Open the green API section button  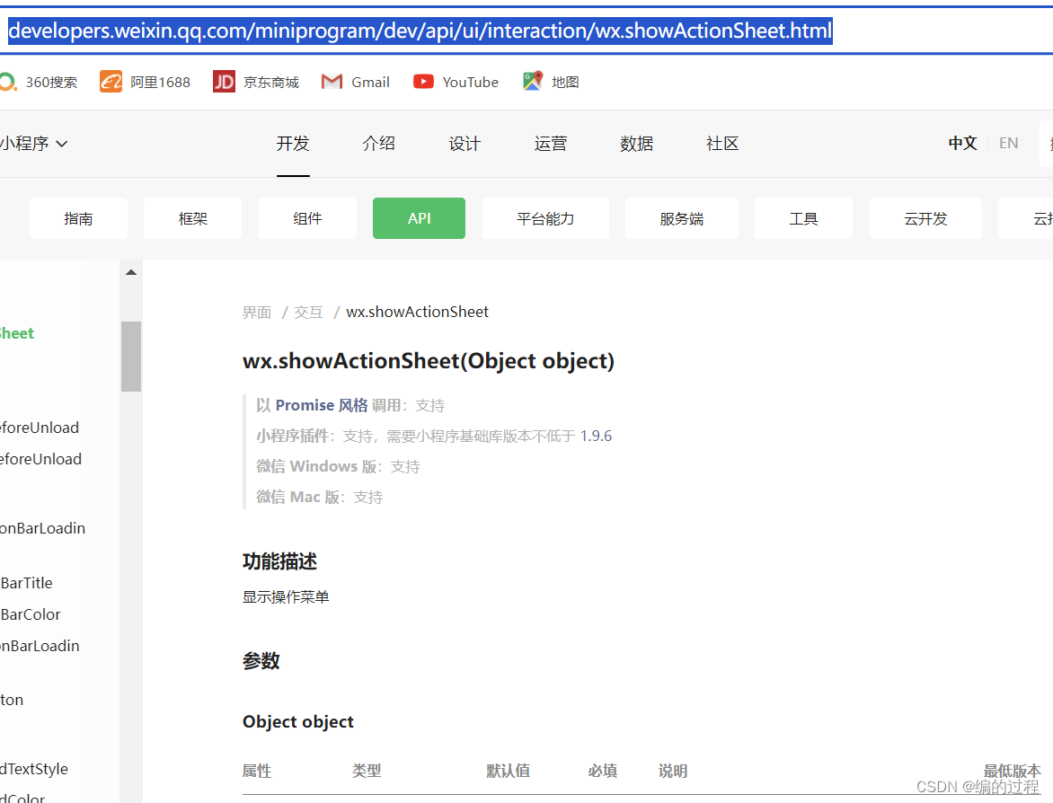419,218
